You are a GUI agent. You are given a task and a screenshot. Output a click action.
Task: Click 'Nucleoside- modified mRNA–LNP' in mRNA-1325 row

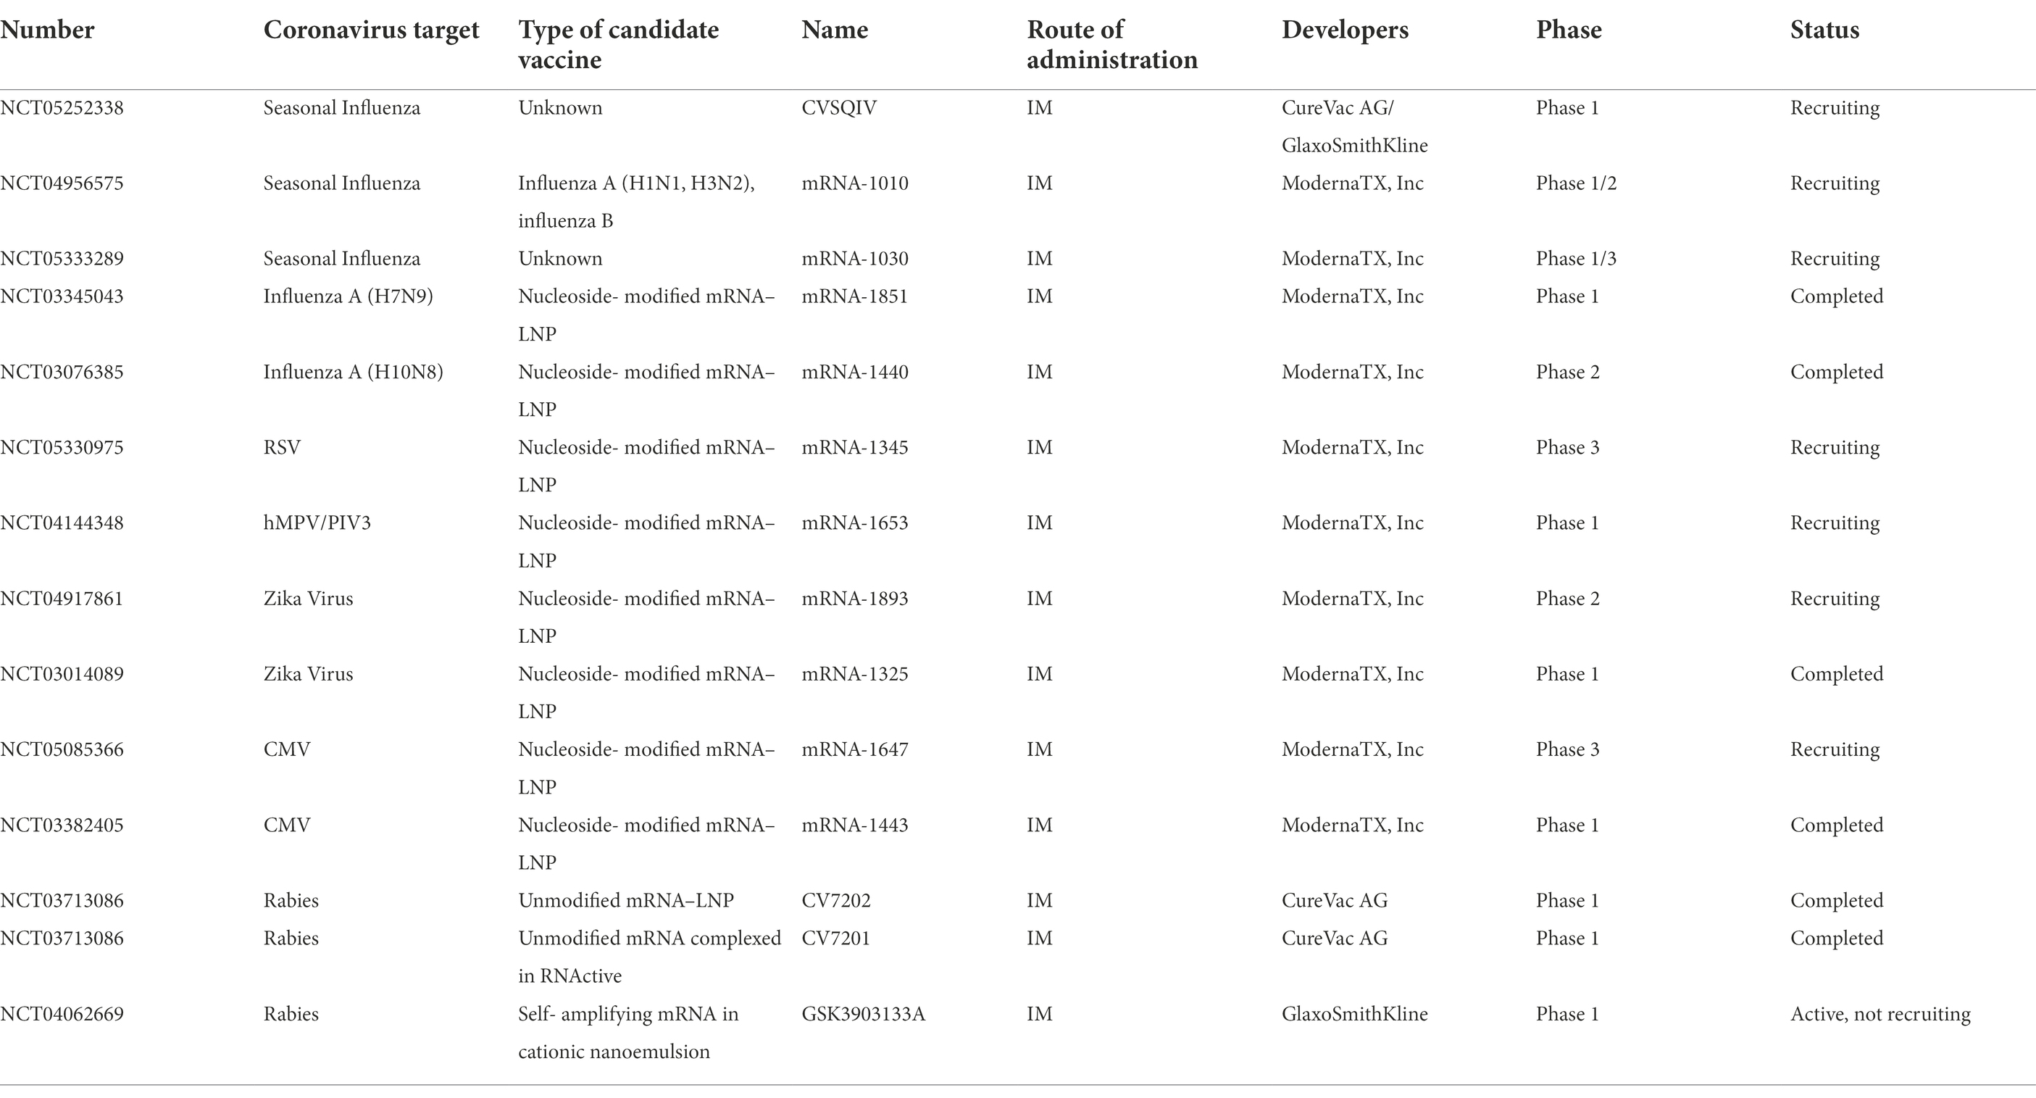646,692
